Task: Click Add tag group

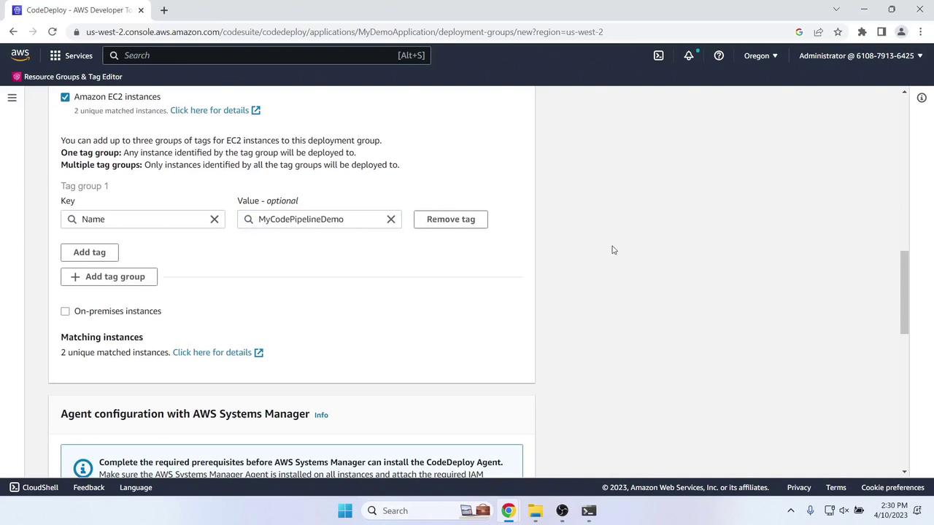Action: (109, 277)
